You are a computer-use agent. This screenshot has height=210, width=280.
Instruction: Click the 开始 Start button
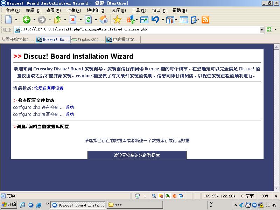(9, 204)
